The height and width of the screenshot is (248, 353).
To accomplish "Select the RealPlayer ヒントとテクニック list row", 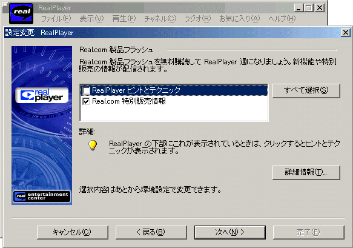I will [174, 90].
